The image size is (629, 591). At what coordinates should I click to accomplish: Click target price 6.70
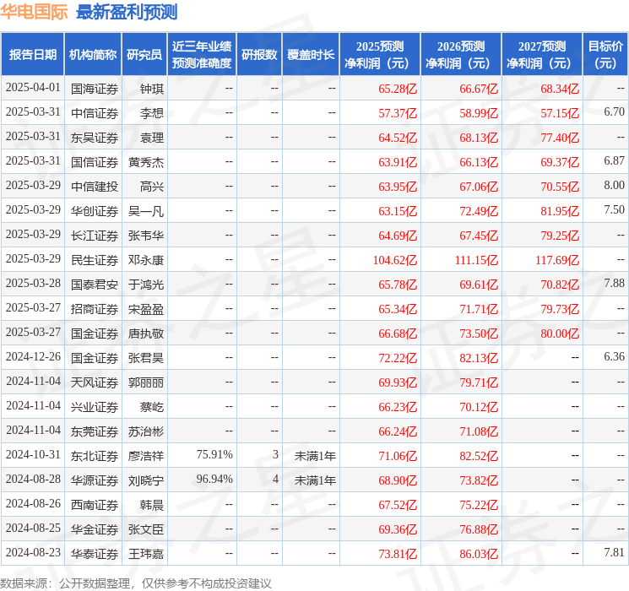615,111
